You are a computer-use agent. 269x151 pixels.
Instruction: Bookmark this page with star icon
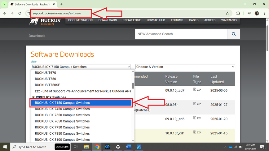pos(227,13)
